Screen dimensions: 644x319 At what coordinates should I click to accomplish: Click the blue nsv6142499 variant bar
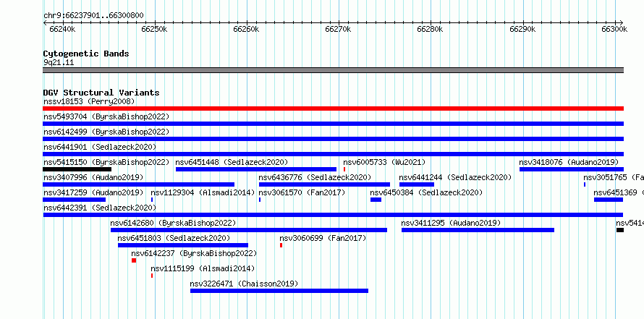pyautogui.click(x=333, y=139)
